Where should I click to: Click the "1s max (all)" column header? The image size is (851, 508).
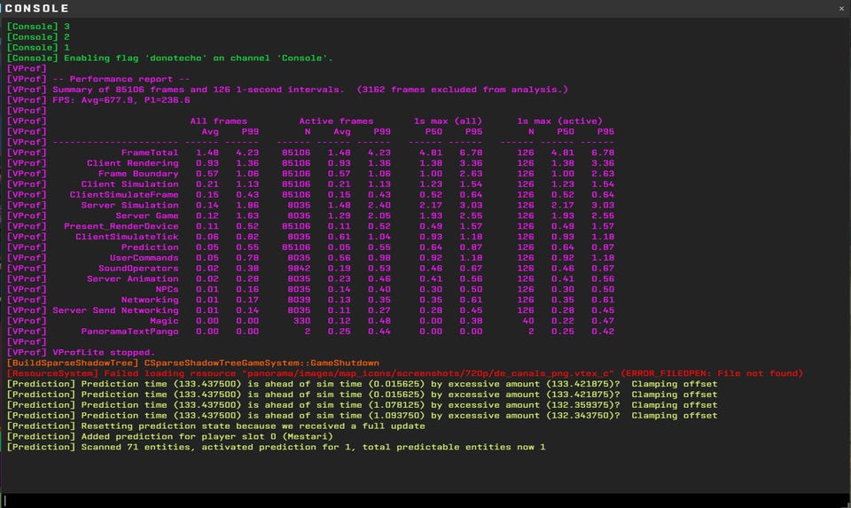point(448,121)
